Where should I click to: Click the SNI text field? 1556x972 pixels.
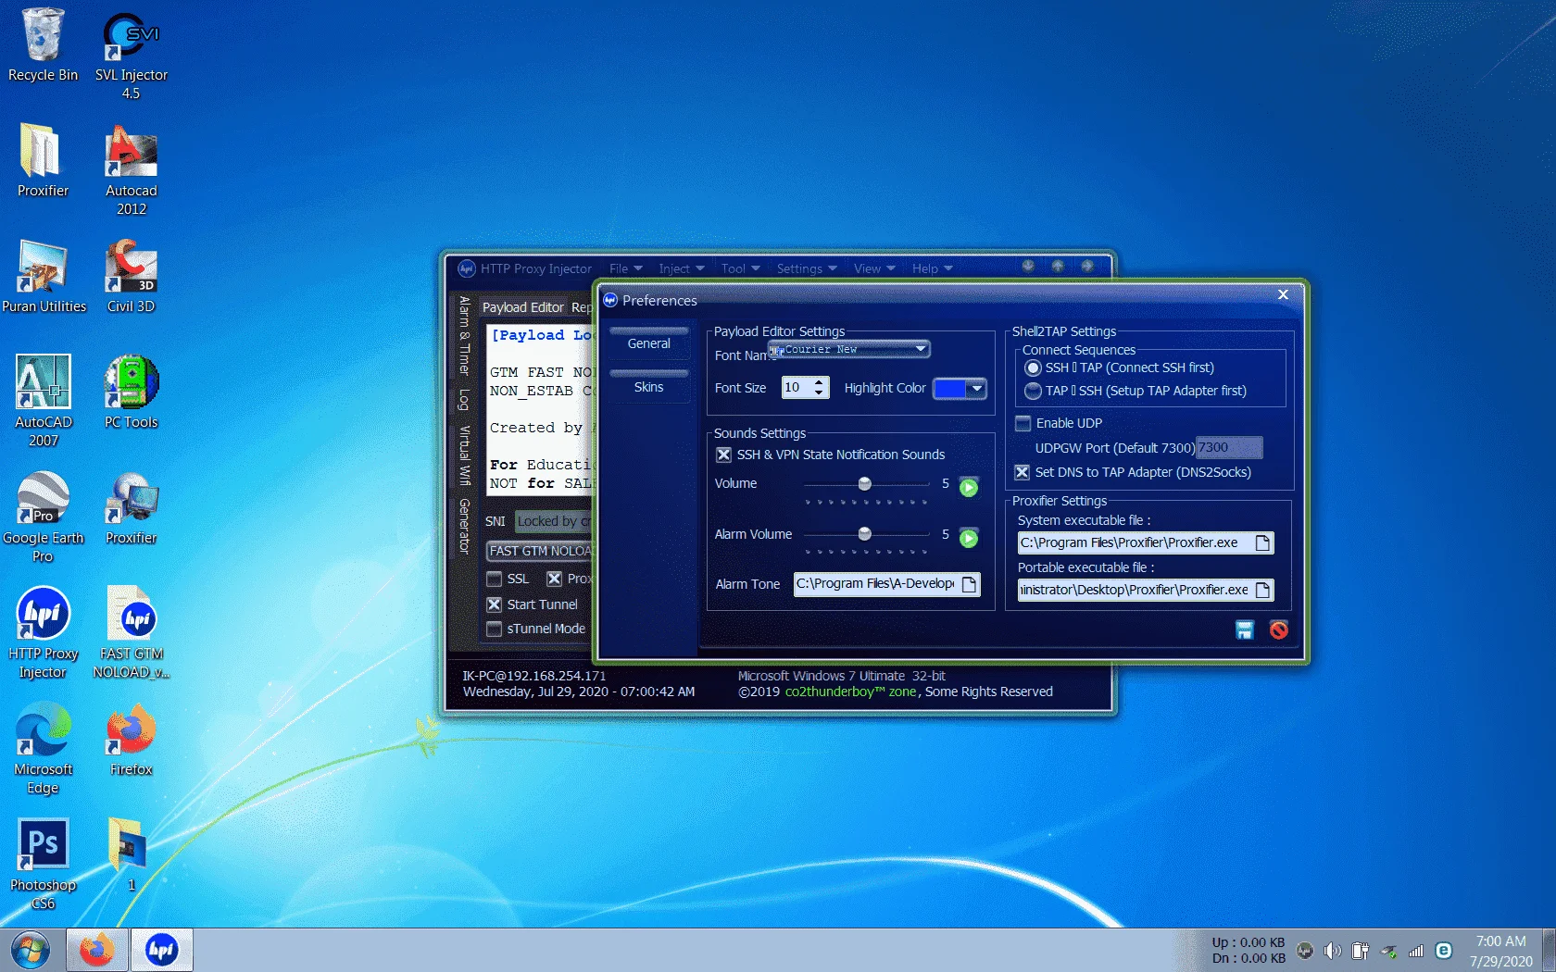tap(554, 521)
